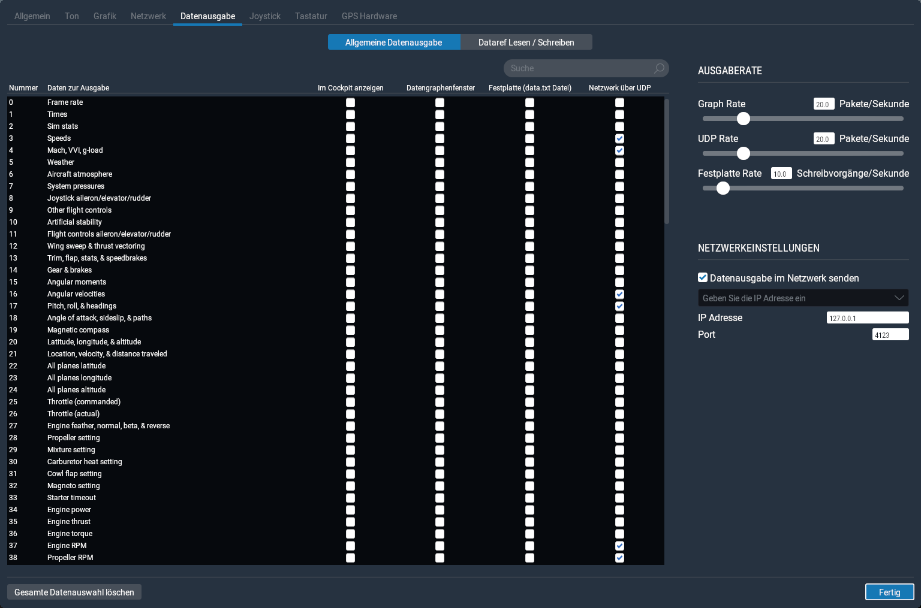Viewport: 921px width, 608px height.
Task: Select the Carburetor heat setting row
Action: [336, 462]
